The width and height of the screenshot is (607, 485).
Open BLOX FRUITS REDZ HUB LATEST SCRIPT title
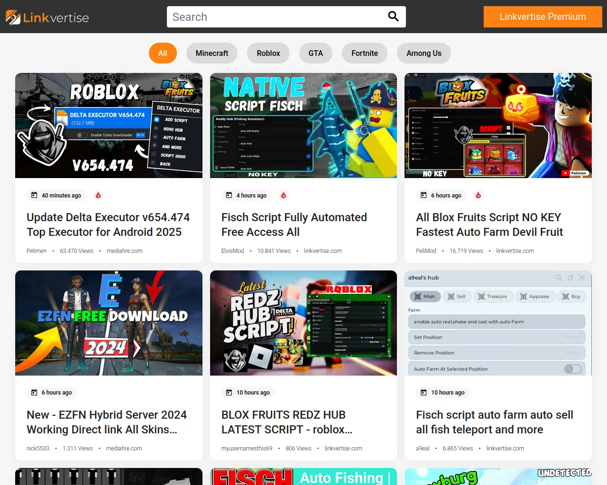coord(287,422)
